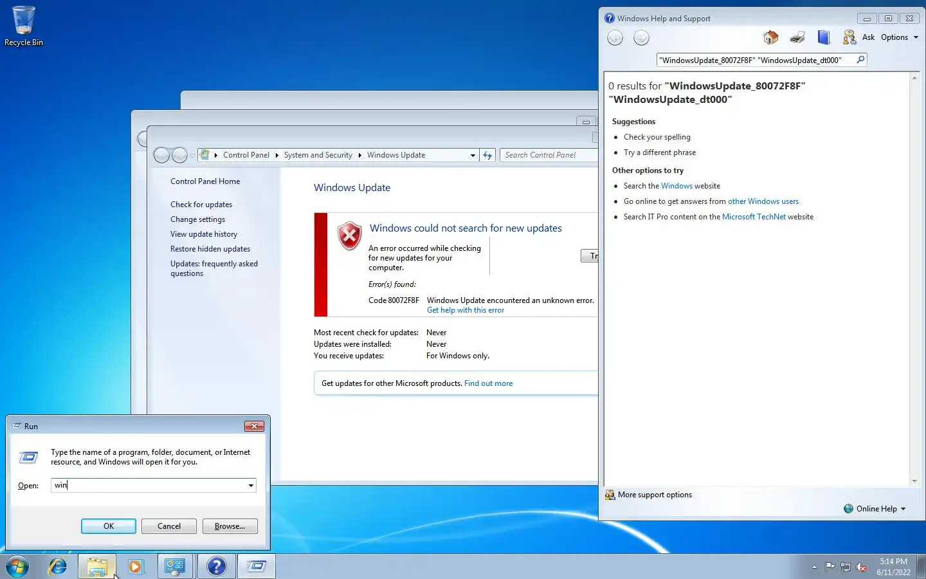Open Windows Media Player taskbar icon

[135, 567]
